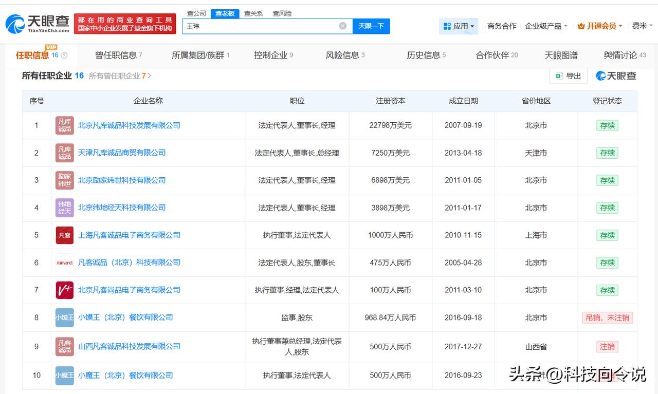Open the 开通会员 membership dropdown

tap(600, 26)
